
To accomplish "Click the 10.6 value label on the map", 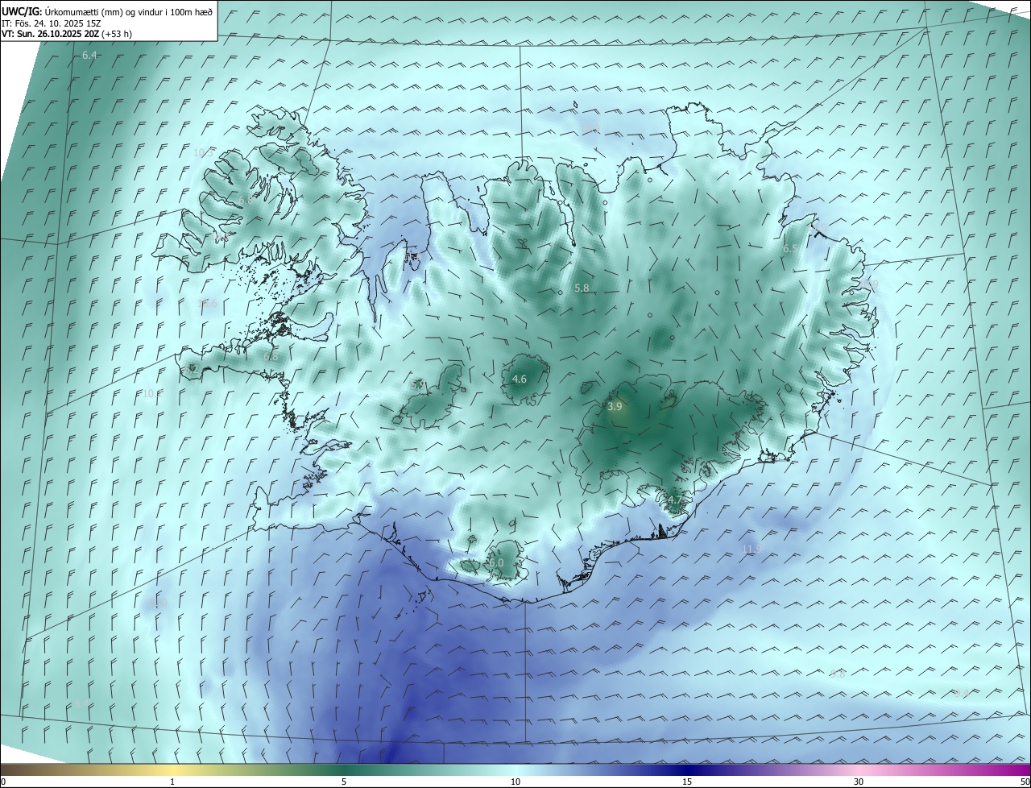I will 208,304.
